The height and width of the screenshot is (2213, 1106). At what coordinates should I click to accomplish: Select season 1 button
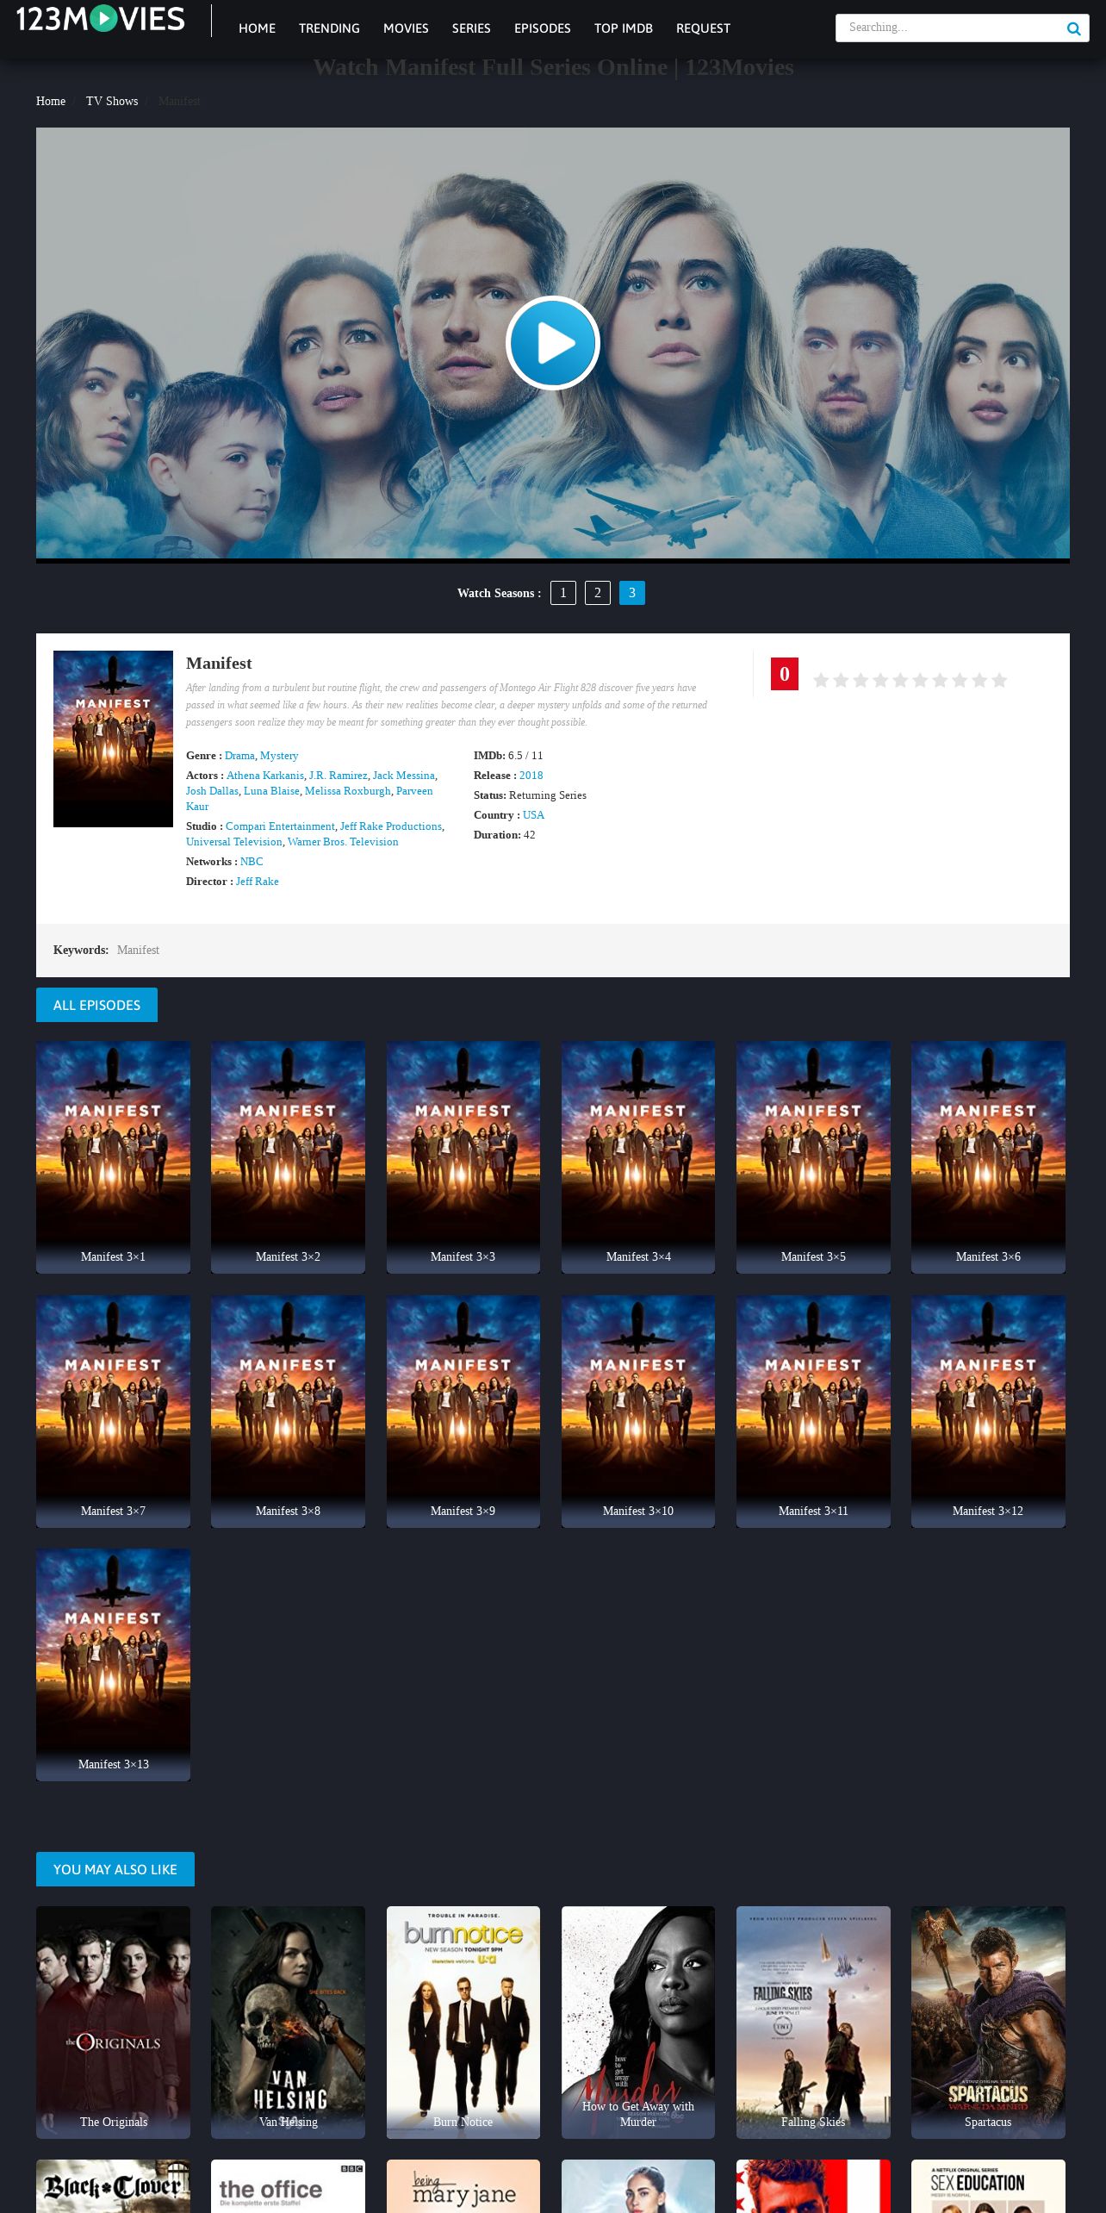tap(563, 593)
